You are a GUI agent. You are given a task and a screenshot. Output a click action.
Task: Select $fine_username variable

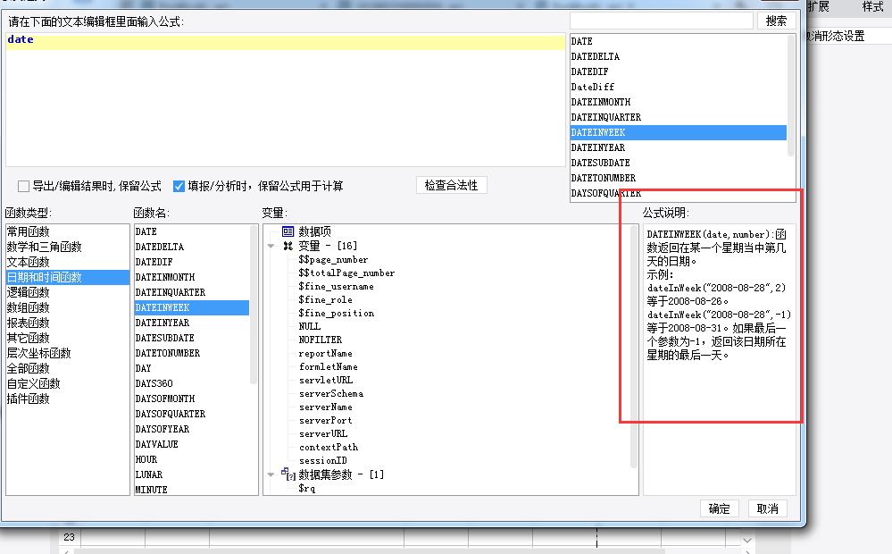tap(337, 287)
